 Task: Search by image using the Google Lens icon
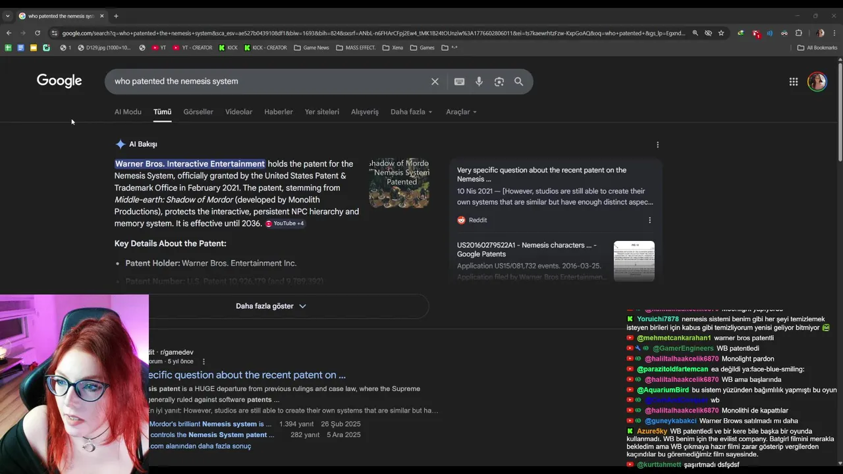[x=499, y=82]
